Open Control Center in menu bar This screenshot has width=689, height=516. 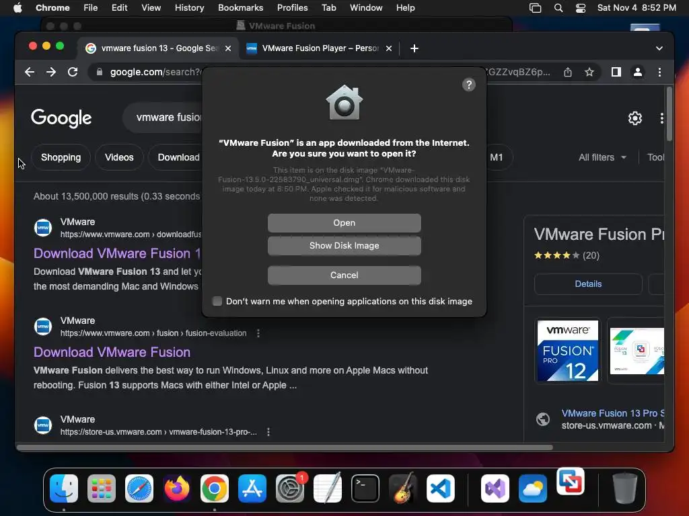tap(581, 8)
